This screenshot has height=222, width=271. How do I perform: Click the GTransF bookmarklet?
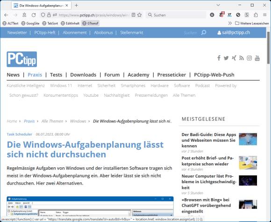[x=90, y=23]
